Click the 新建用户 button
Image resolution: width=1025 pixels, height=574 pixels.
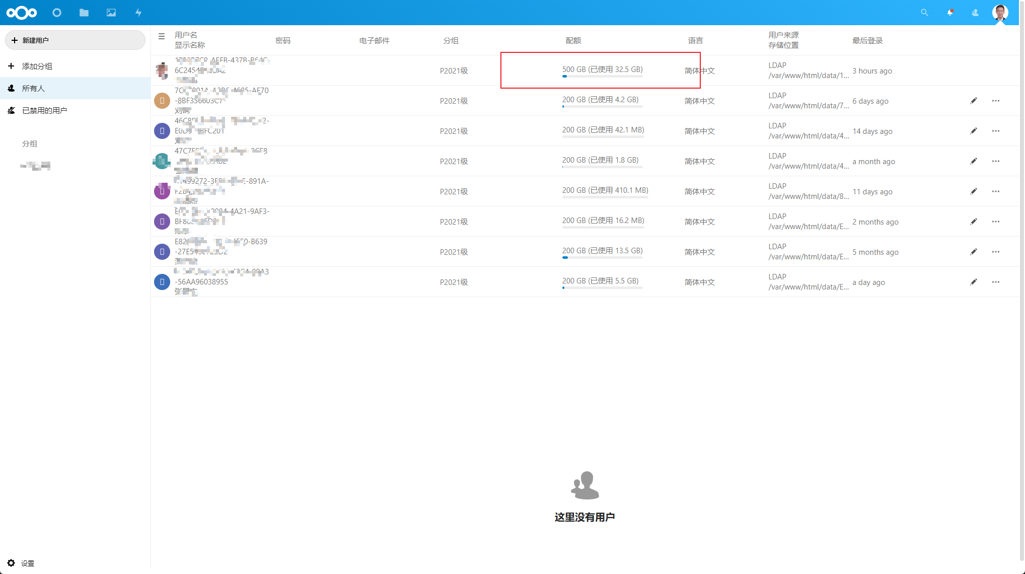click(x=75, y=40)
